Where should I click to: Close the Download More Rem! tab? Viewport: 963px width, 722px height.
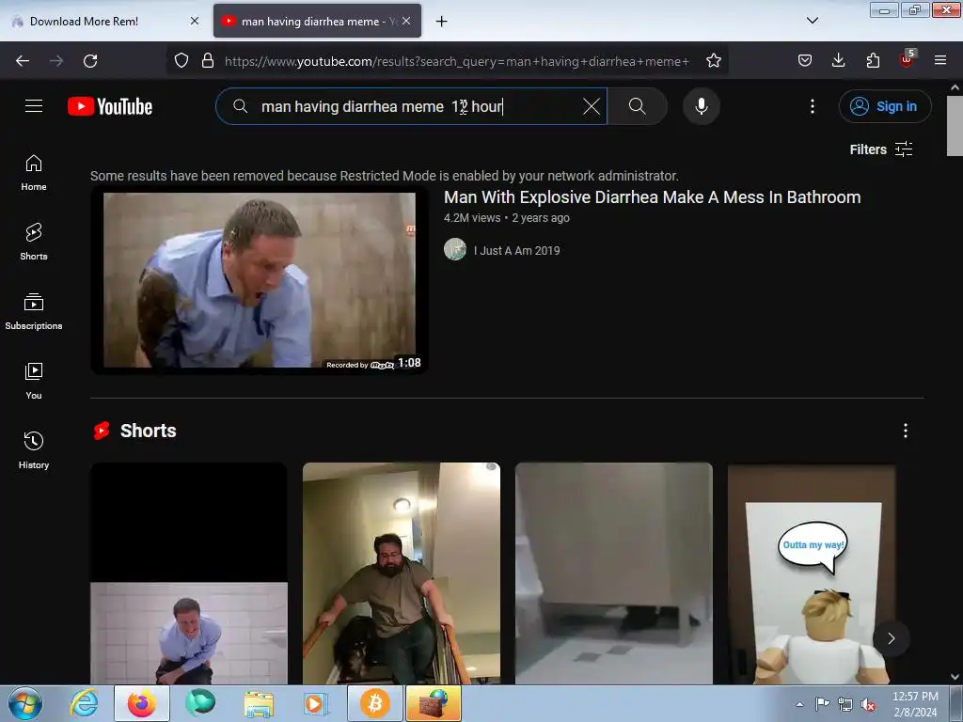[195, 21]
